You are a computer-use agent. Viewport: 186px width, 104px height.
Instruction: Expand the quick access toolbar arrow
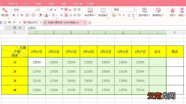point(20,22)
